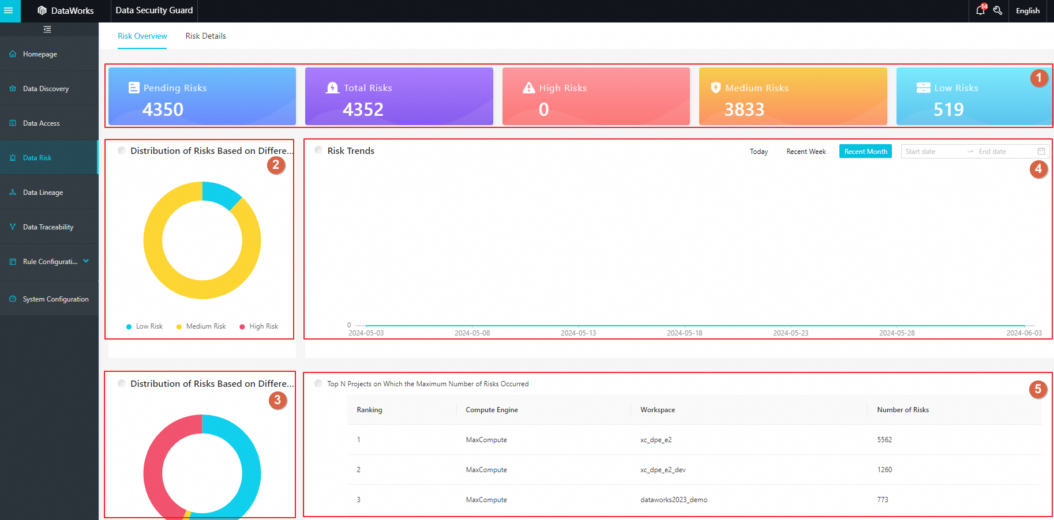Click the risk count 773 cell

883,500
